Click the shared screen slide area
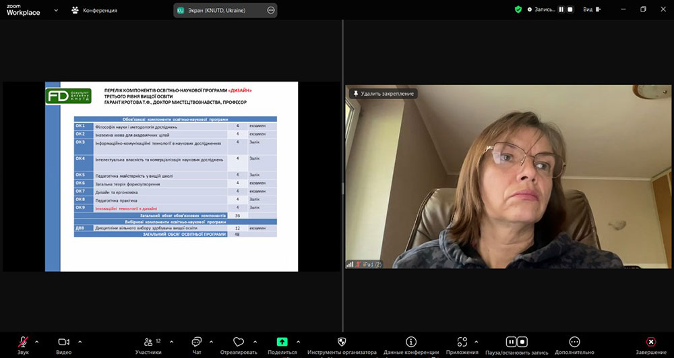674x358 pixels. pos(172,177)
